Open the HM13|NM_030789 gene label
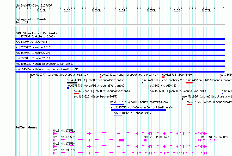 [64, 150]
